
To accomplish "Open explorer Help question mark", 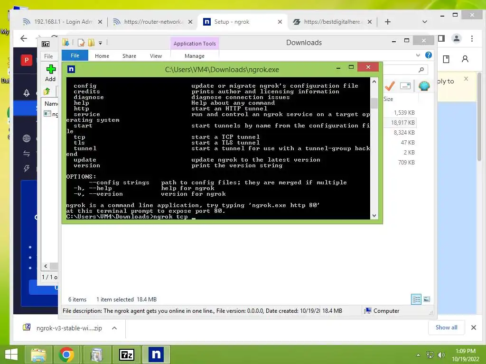I will pyautogui.click(x=429, y=55).
